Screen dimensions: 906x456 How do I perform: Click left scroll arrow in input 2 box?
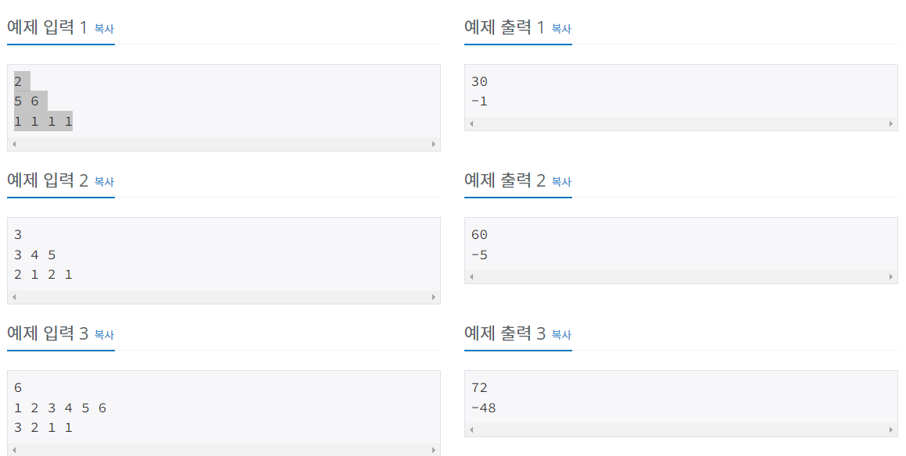tap(14, 297)
